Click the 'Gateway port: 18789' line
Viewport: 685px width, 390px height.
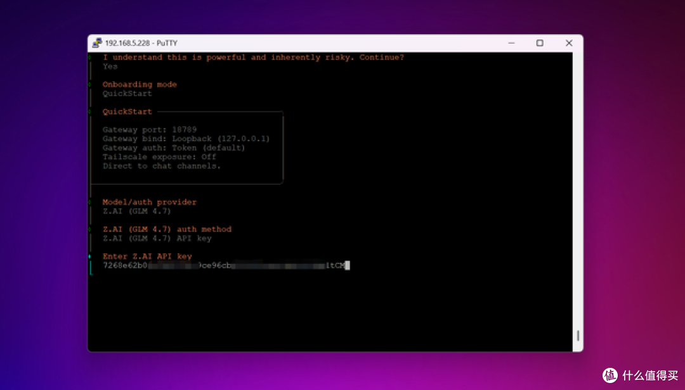pyautogui.click(x=150, y=130)
